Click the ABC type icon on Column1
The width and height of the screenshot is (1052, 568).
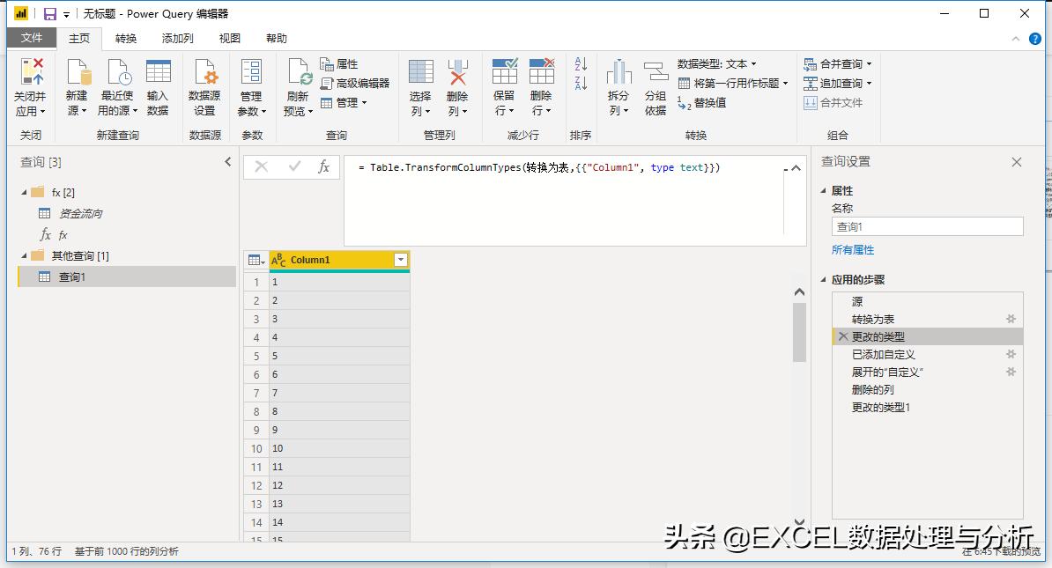(x=278, y=260)
